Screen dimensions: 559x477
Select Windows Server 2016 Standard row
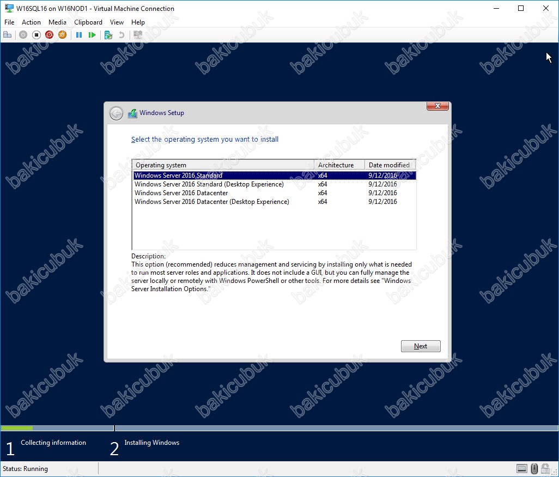[275, 175]
